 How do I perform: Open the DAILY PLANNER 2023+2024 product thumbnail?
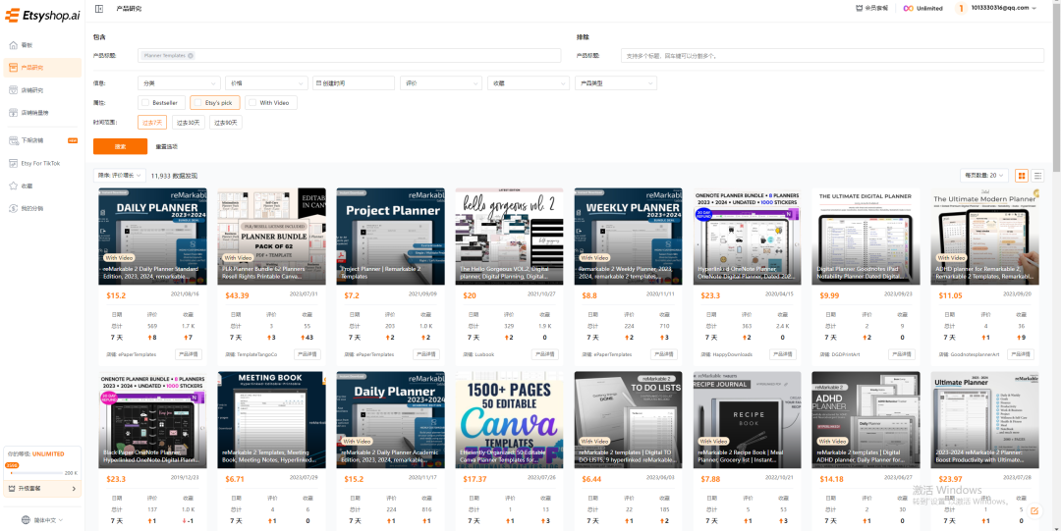pos(152,237)
